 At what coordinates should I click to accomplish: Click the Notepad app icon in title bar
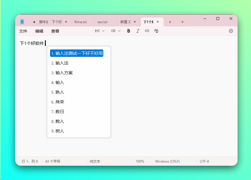click(22, 21)
